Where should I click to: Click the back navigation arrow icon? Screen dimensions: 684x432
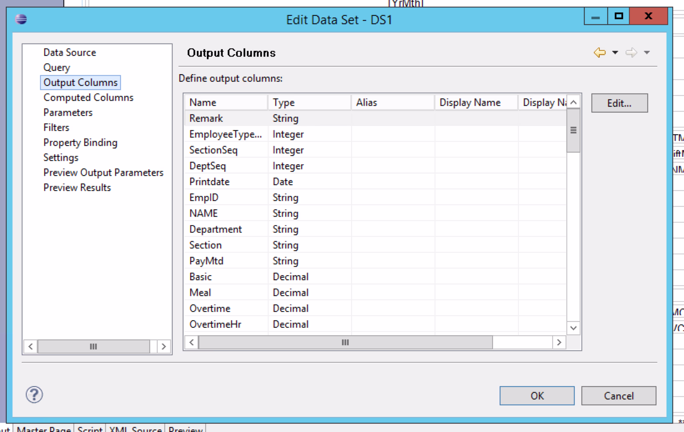coord(599,53)
